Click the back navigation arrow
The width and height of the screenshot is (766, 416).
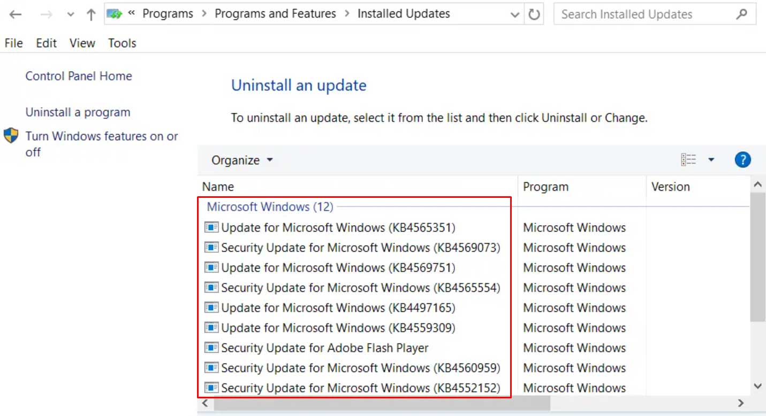[x=15, y=14]
